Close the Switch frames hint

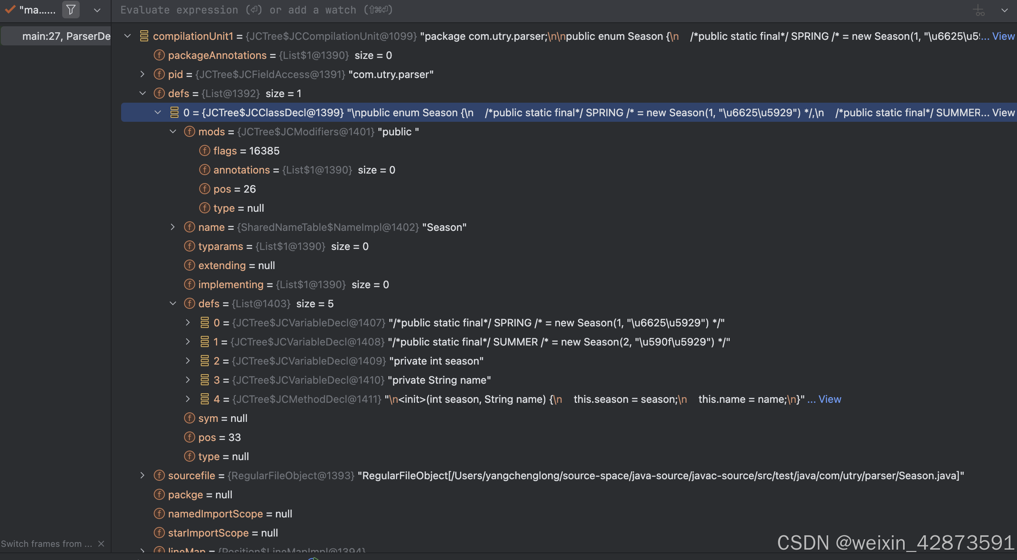[101, 544]
